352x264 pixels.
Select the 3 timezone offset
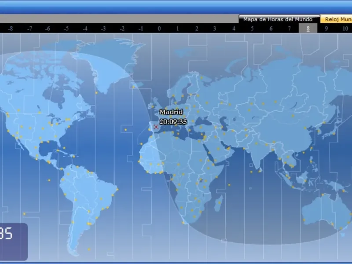(x=215, y=29)
